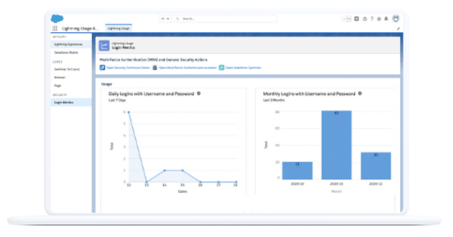Open Multi-Factor Authentication Assistant link
This screenshot has height=237, width=453.
pyautogui.click(x=187, y=68)
